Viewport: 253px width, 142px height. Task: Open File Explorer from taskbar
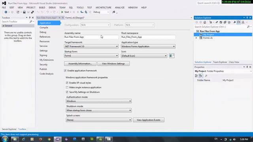[15, 139]
